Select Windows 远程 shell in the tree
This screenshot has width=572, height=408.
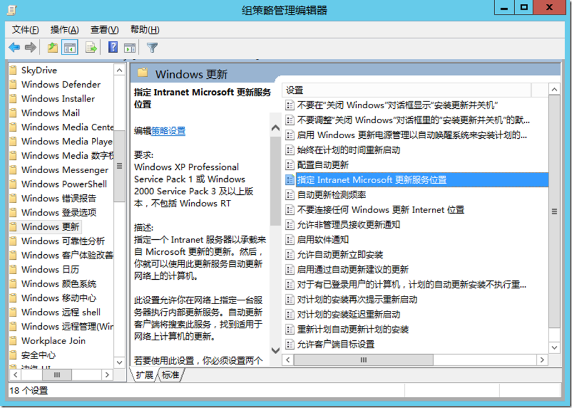coord(61,312)
